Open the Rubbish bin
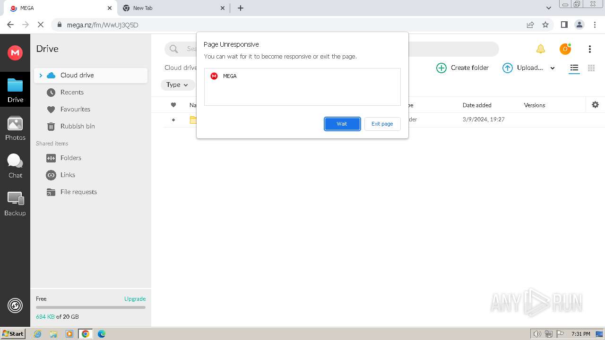This screenshot has width=605, height=340. [78, 126]
